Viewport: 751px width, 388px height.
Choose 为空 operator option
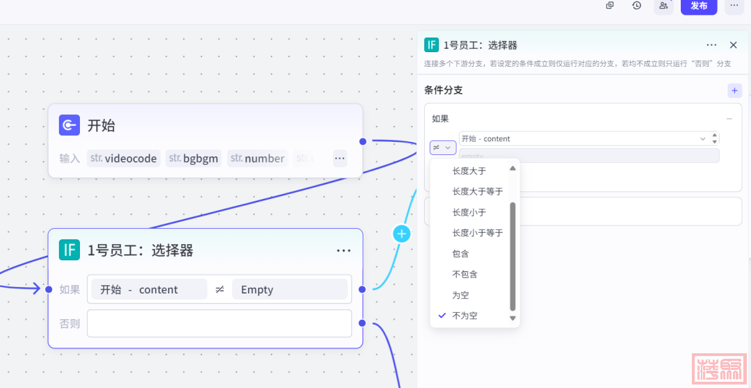[460, 296]
